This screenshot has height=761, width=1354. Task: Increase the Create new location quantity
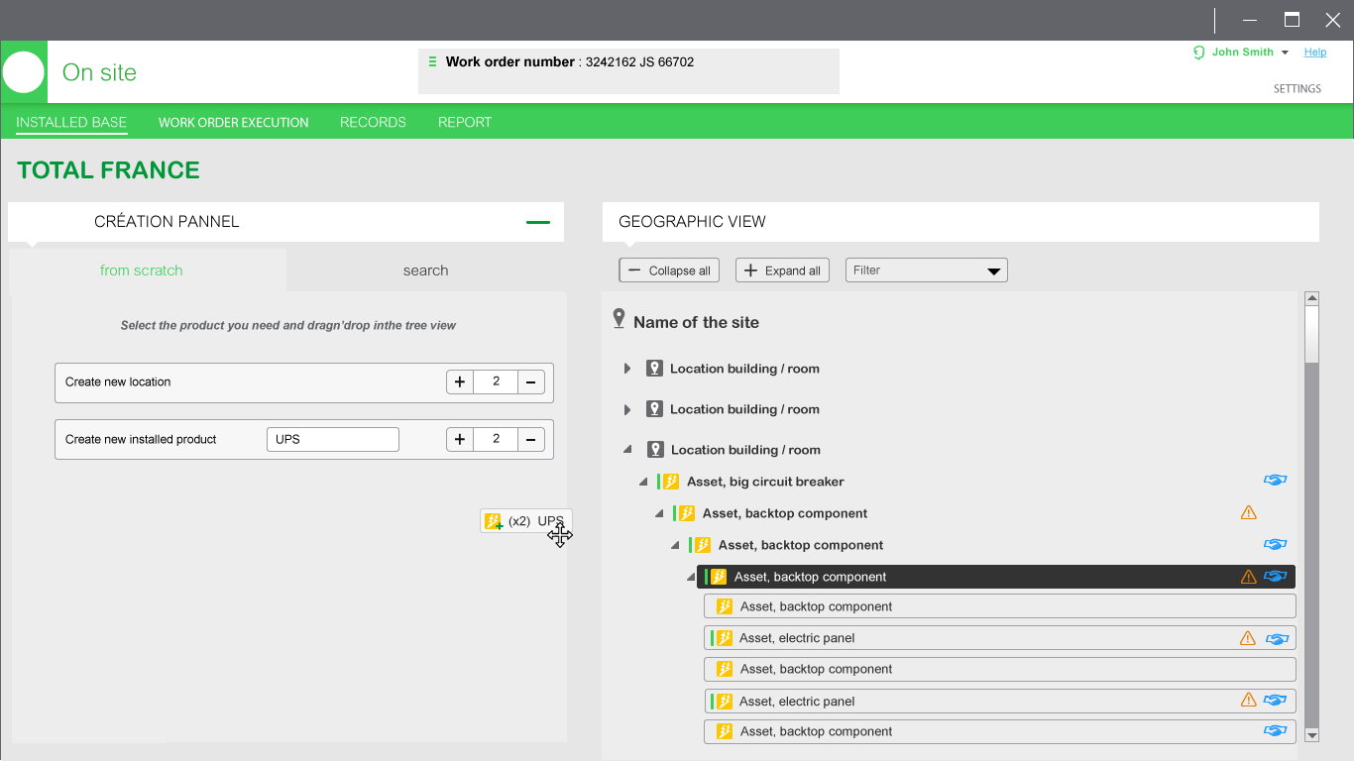tap(460, 382)
